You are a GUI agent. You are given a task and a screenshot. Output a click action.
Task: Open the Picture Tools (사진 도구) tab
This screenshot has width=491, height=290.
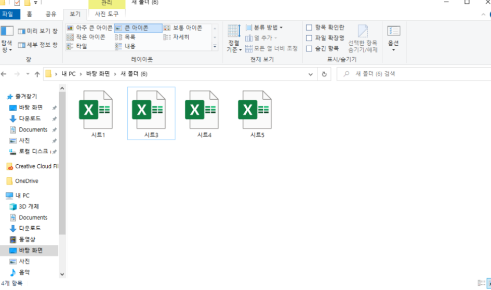pos(107,14)
